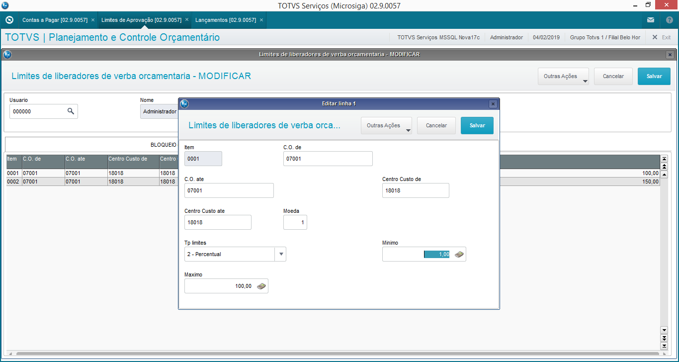Select the BLOQUEIO tab

[x=164, y=145]
